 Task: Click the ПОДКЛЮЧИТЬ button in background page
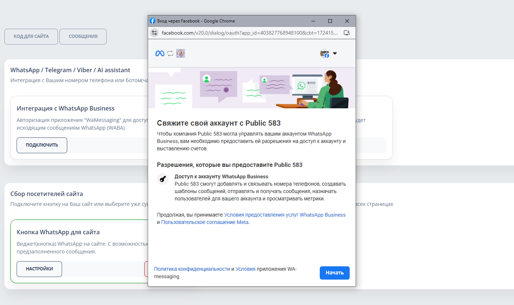(42, 145)
